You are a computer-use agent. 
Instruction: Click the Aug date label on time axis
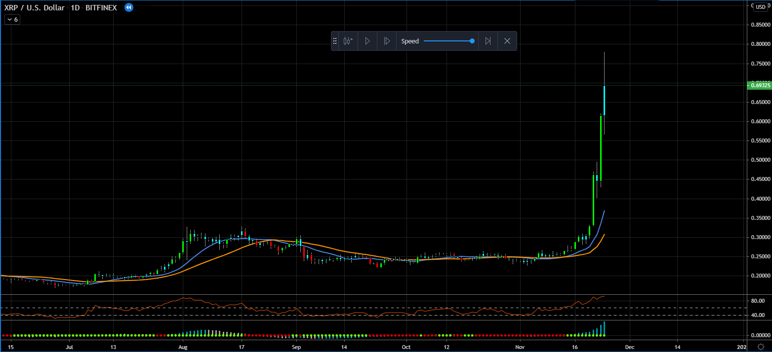click(x=183, y=347)
